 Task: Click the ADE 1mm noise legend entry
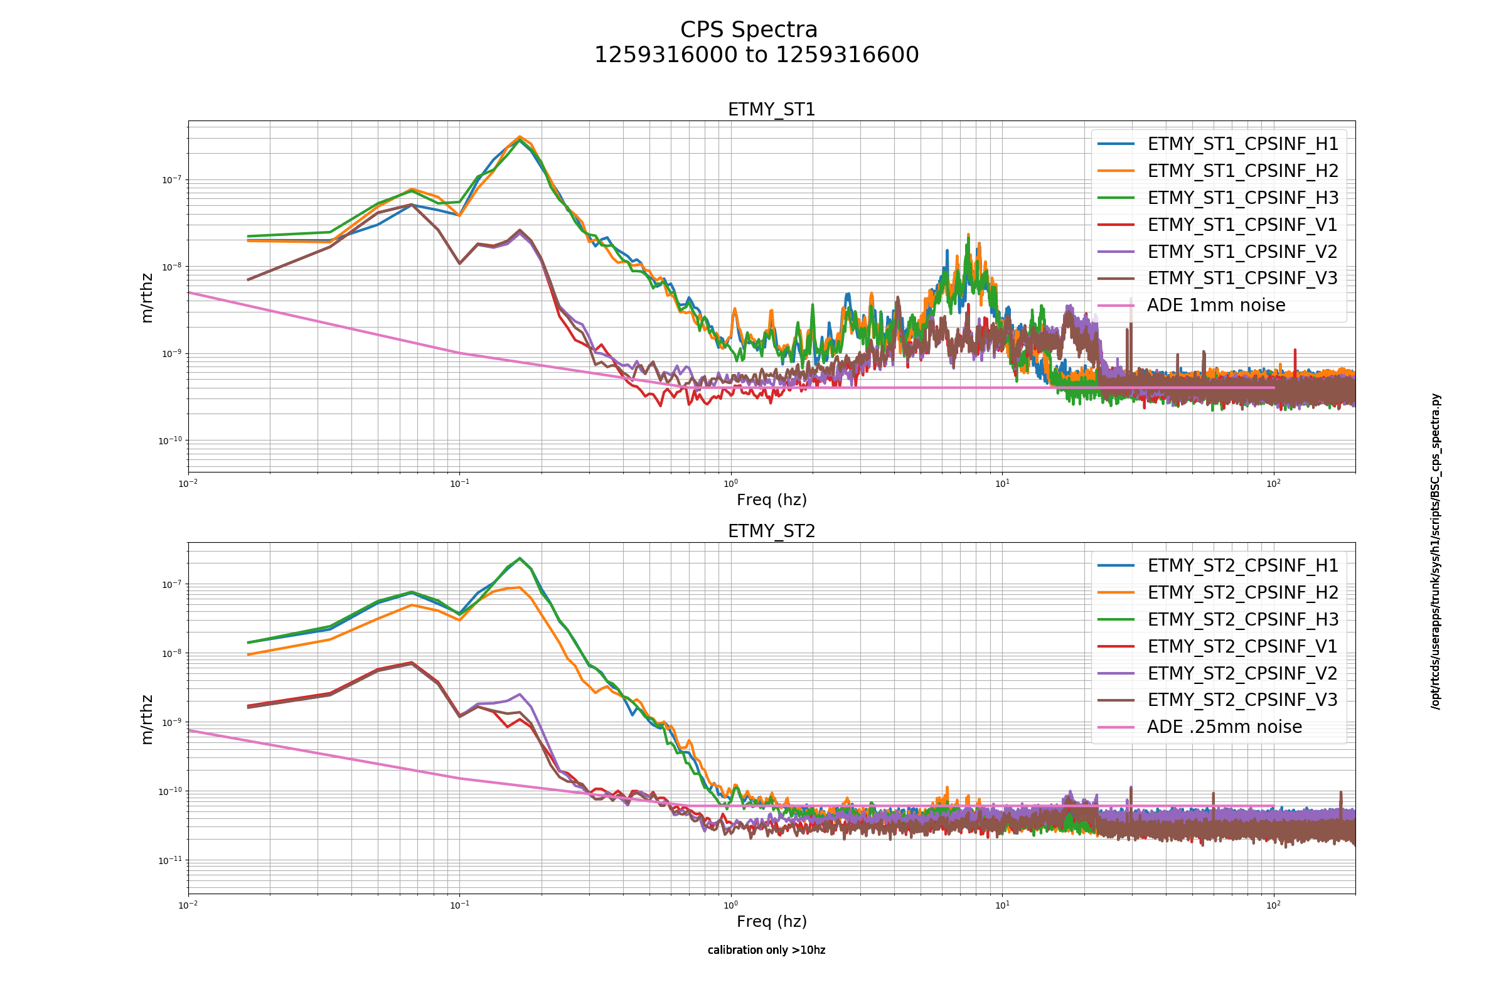coord(1192,306)
